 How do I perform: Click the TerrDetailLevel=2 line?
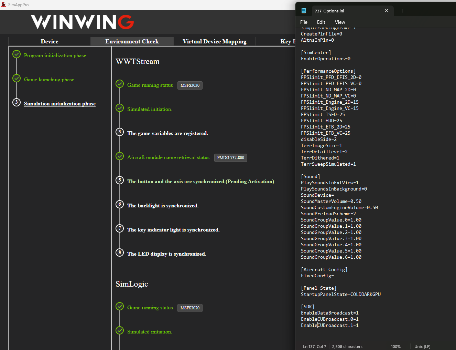pos(324,152)
